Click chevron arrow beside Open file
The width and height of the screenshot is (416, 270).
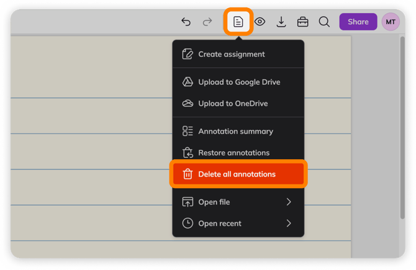289,202
